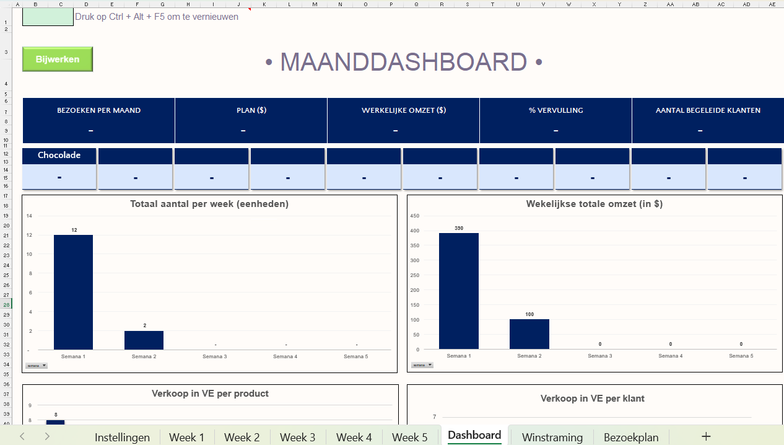Select the Week 5 sheet tab
Image resolution: width=784 pixels, height=445 pixels.
pyautogui.click(x=409, y=437)
